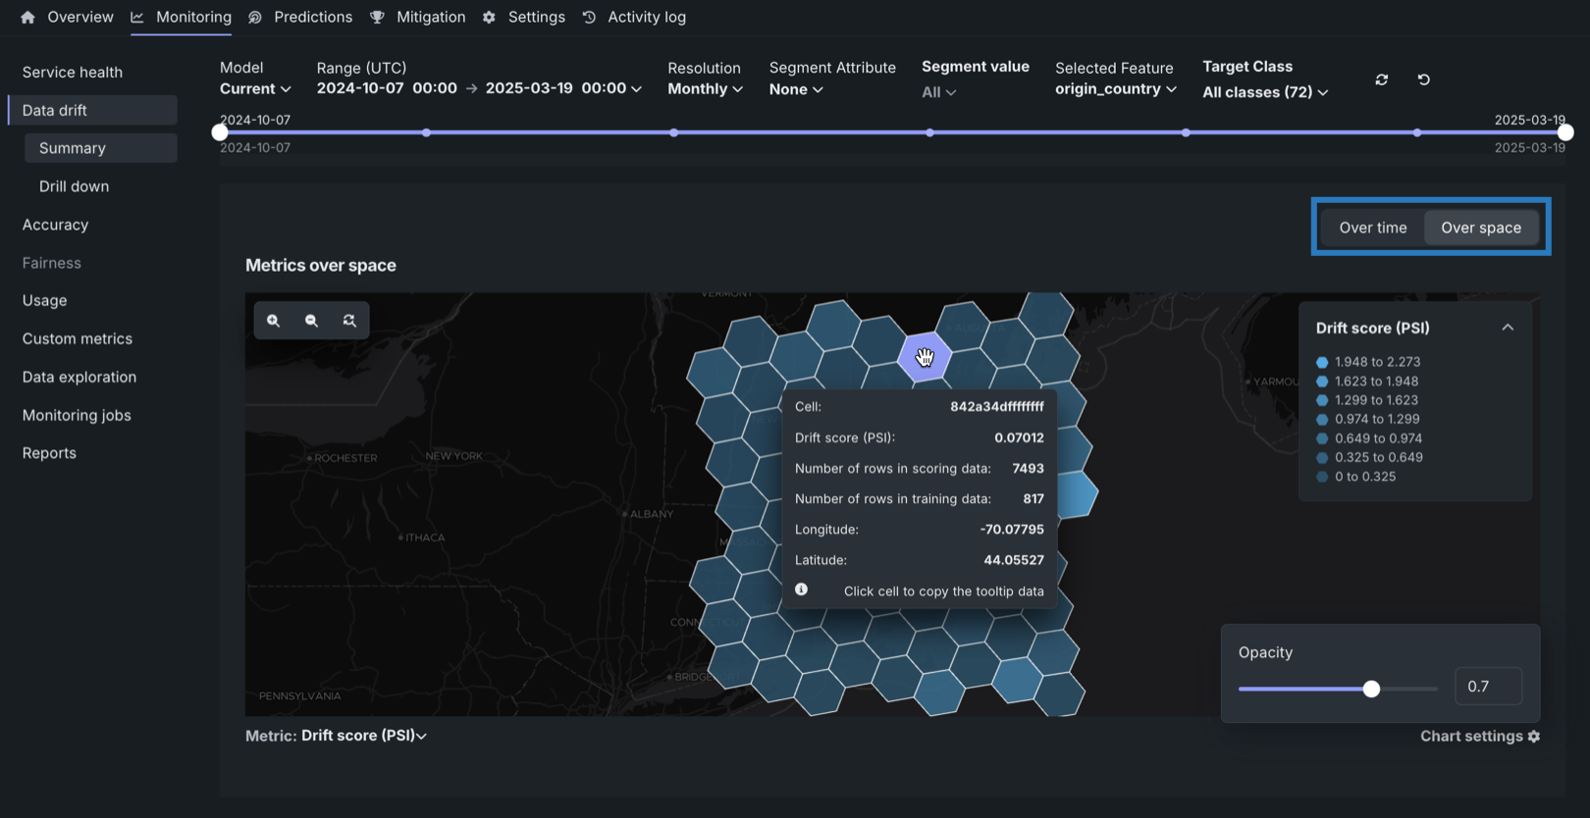Navigate to Custom metrics page
The image size is (1590, 818).
pos(78,338)
